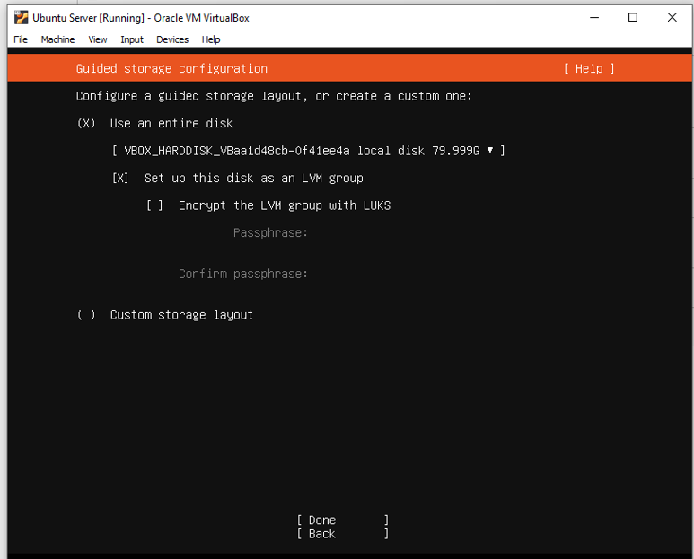Open the Machine menu
Viewport: 694px width, 559px height.
click(x=57, y=39)
